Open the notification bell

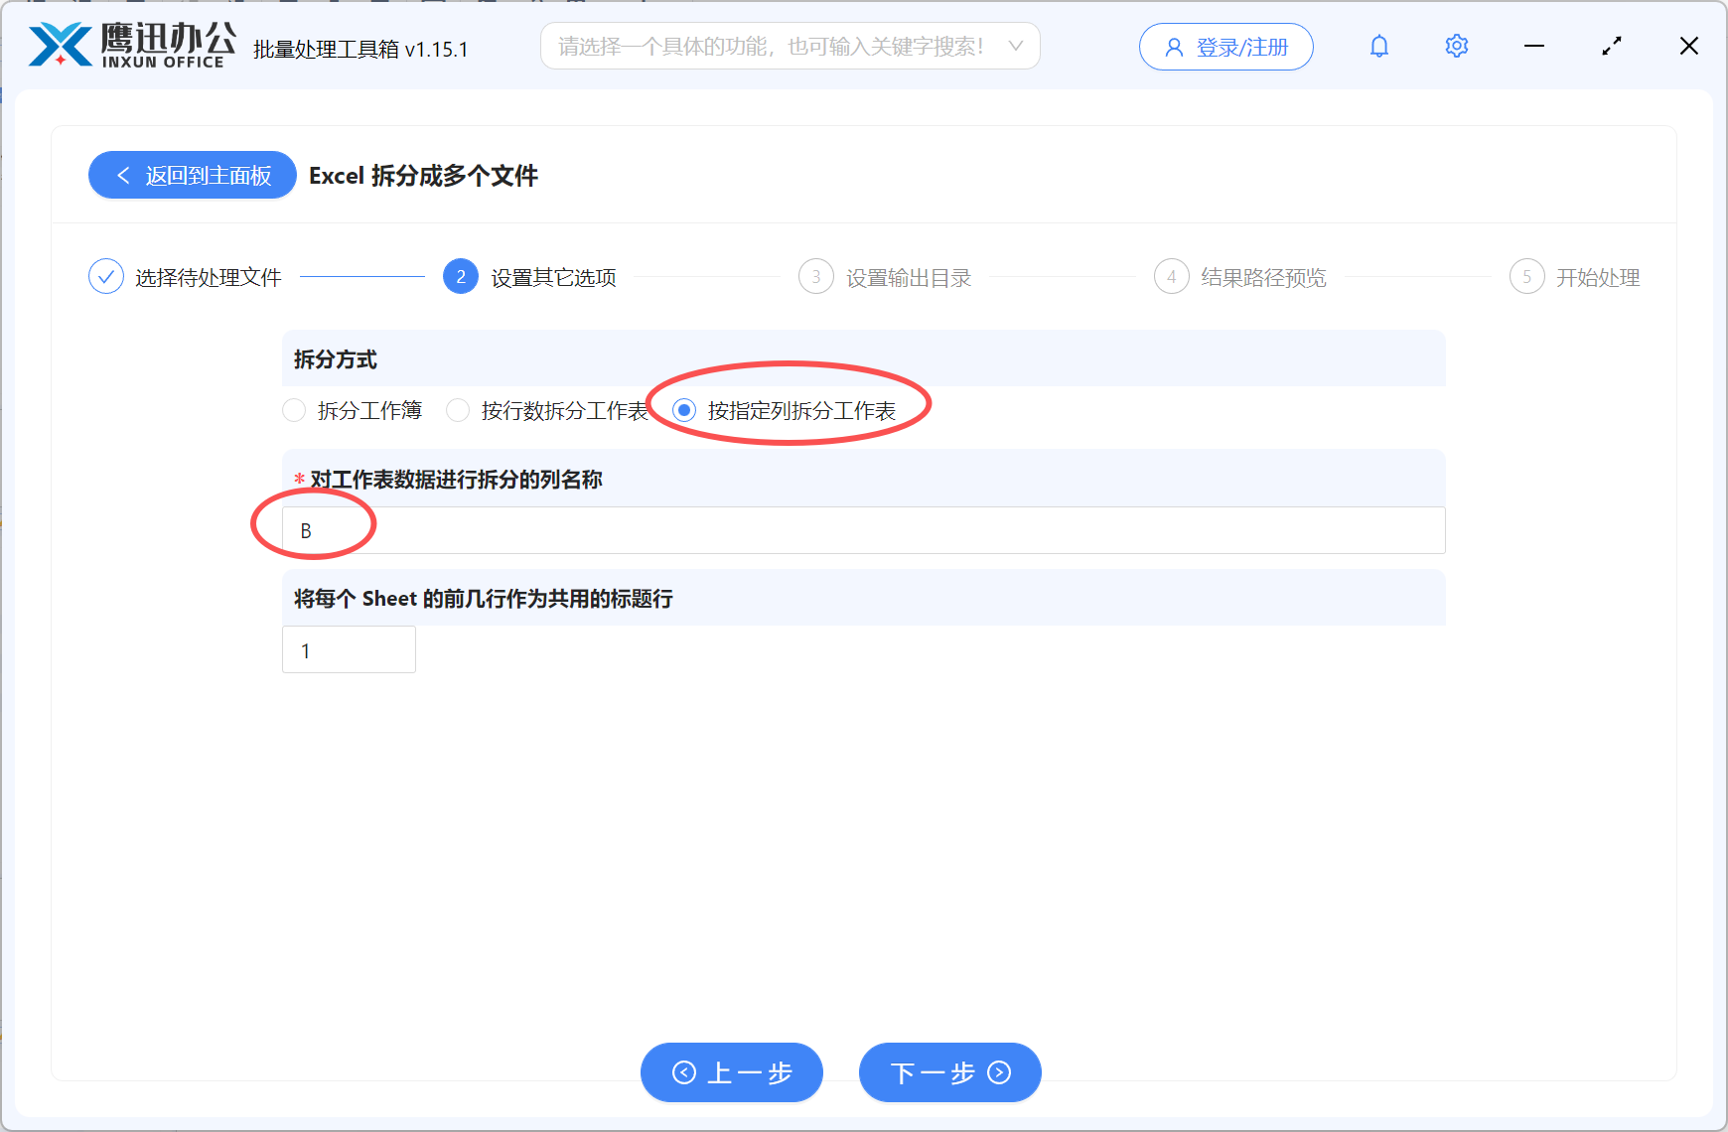tap(1378, 46)
